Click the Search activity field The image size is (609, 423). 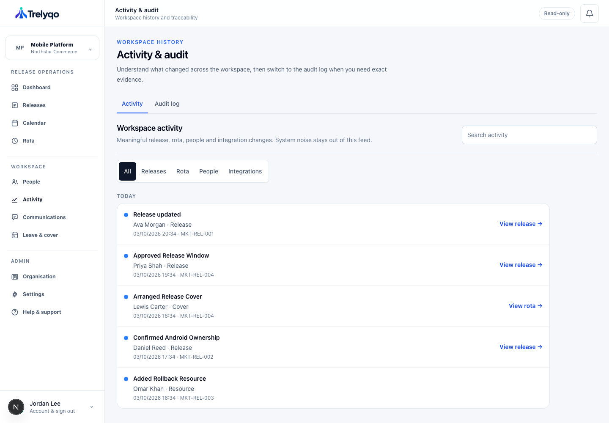[529, 135]
